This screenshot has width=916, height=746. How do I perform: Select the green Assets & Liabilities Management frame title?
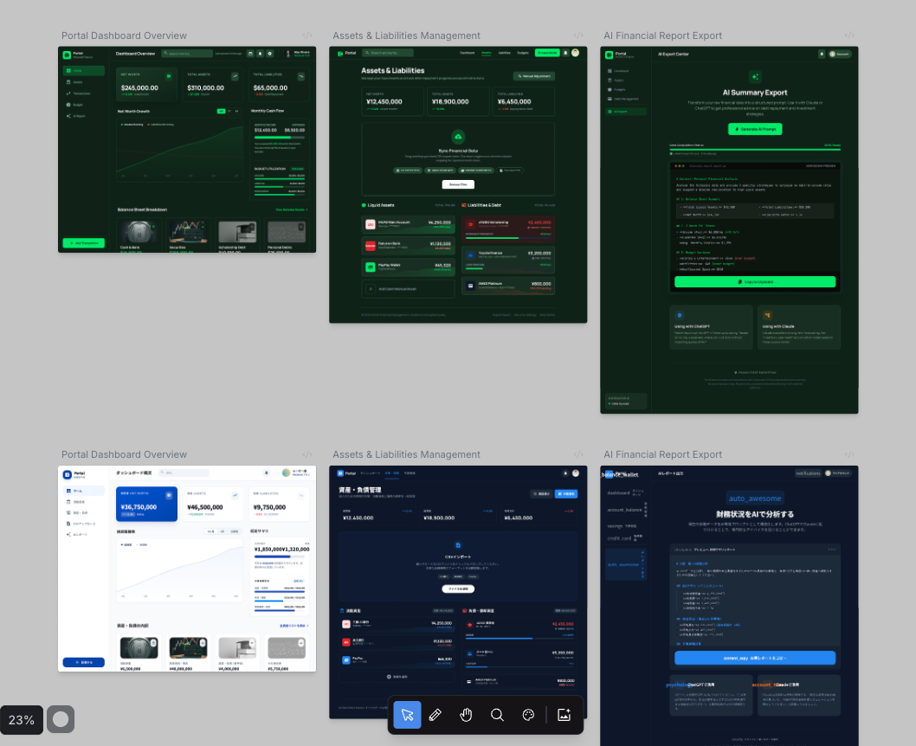click(406, 35)
